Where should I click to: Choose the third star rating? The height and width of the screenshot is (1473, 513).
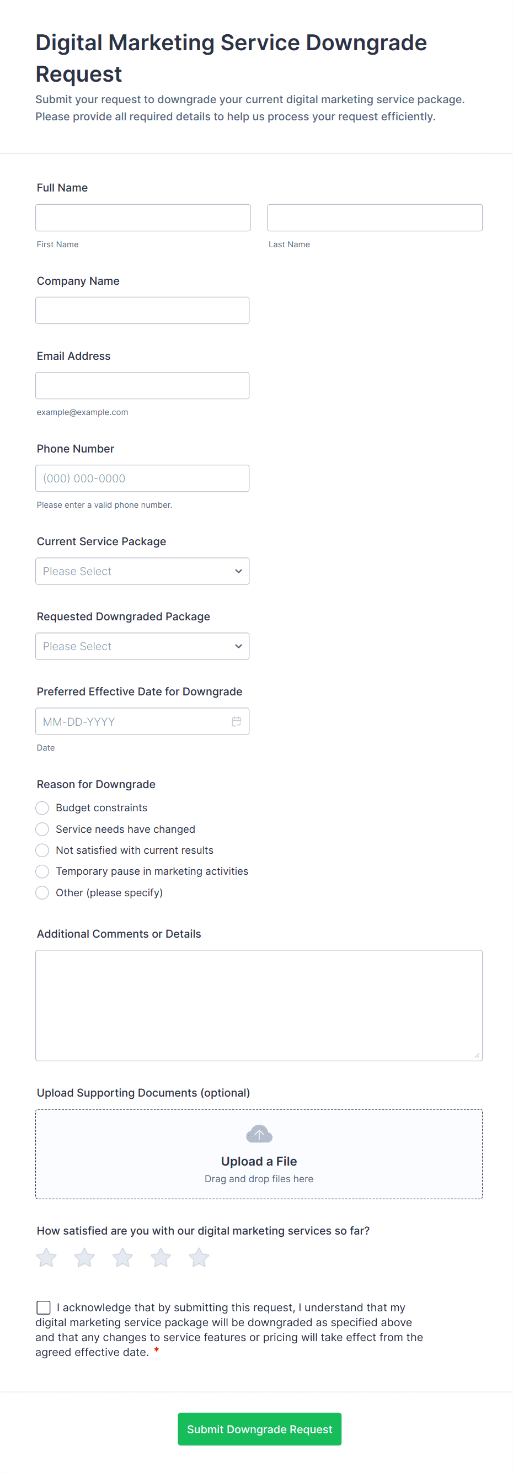(123, 1257)
